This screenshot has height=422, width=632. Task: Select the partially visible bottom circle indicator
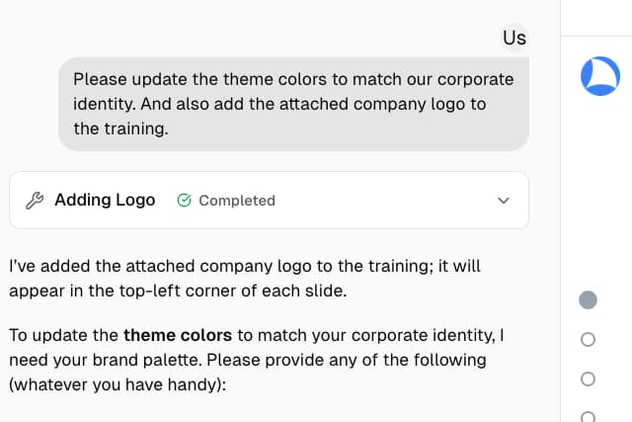(588, 417)
